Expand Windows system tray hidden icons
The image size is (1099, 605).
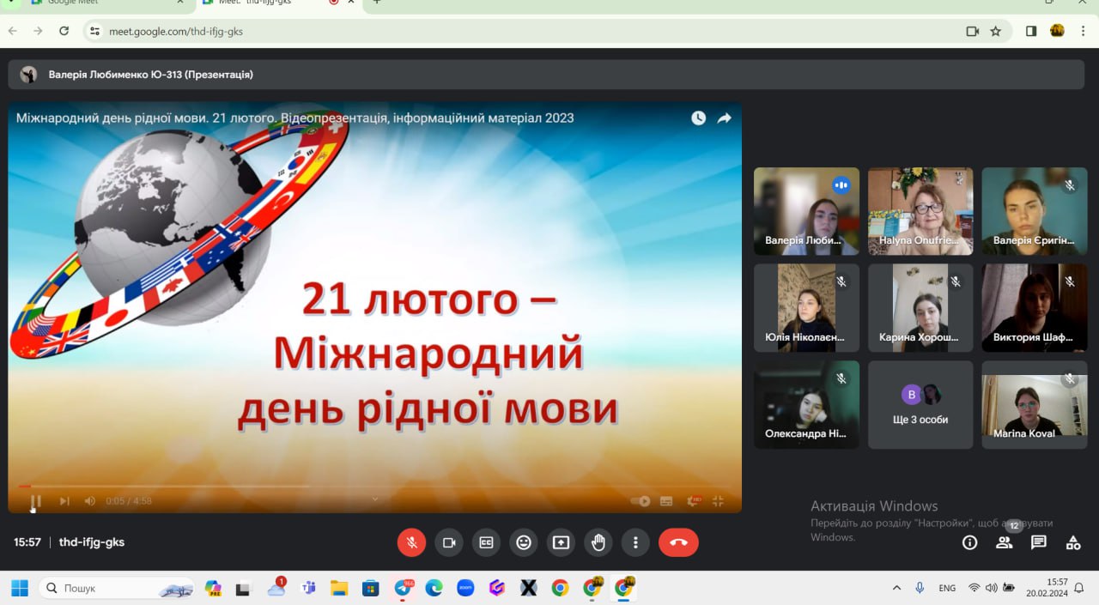click(896, 588)
